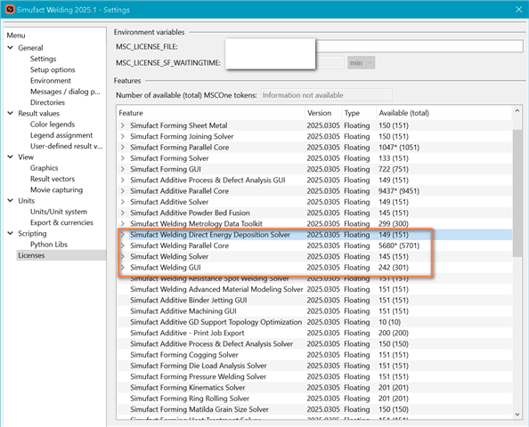Select User-defined result values entry
Screen dimensions: 529x427
(x=66, y=146)
